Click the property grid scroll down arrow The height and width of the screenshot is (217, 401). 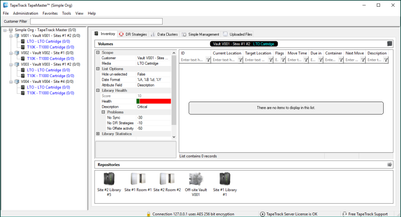coord(174,137)
